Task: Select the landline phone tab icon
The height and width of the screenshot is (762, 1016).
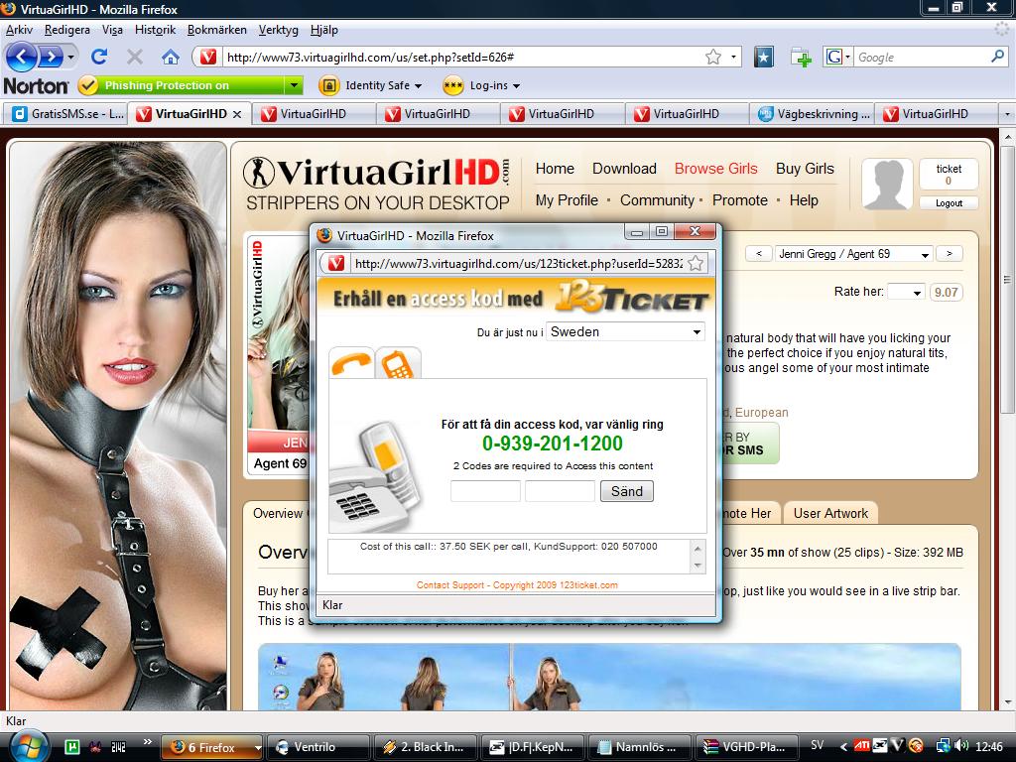Action: click(350, 364)
